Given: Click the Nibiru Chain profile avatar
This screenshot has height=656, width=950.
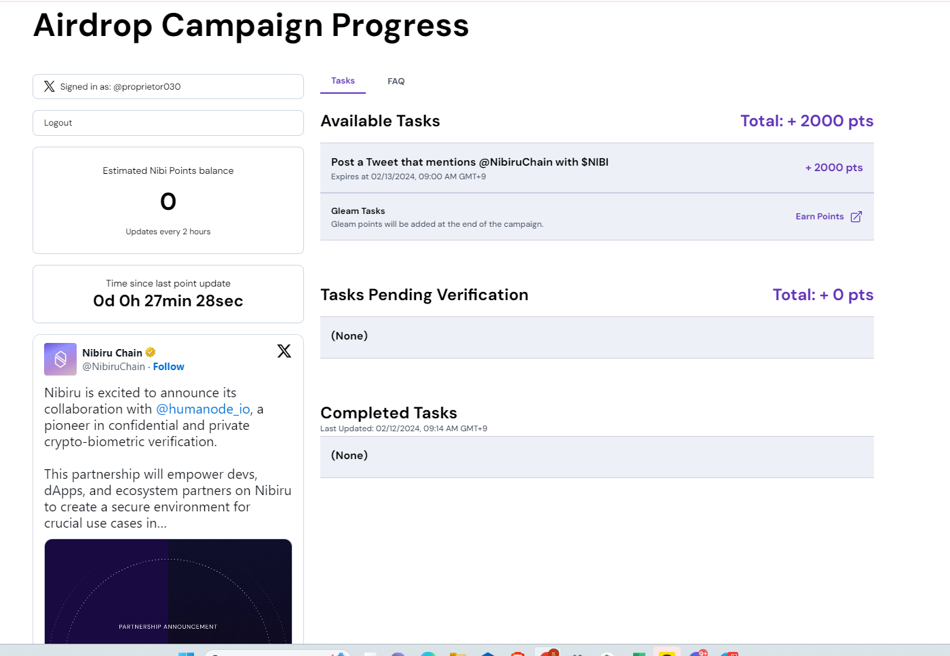Looking at the screenshot, I should [60, 359].
